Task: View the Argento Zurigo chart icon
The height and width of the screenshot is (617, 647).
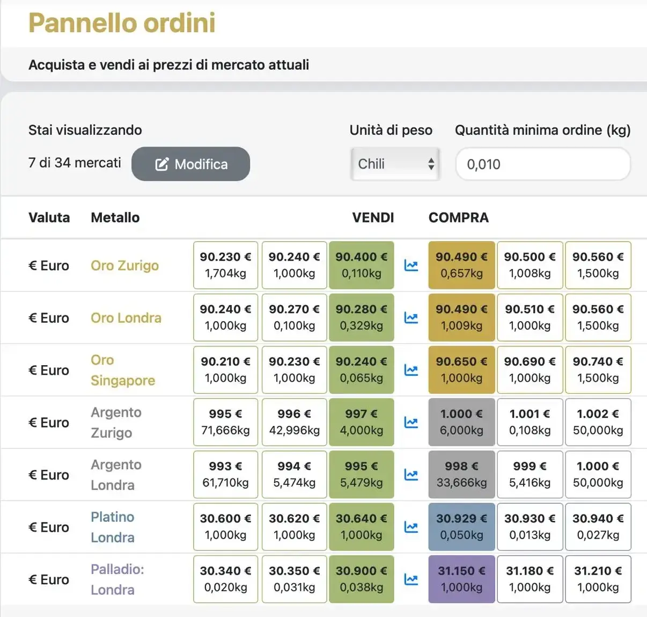Action: pyautogui.click(x=411, y=423)
